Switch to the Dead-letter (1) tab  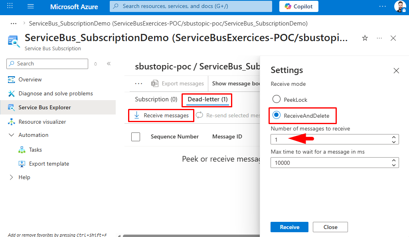(207, 99)
